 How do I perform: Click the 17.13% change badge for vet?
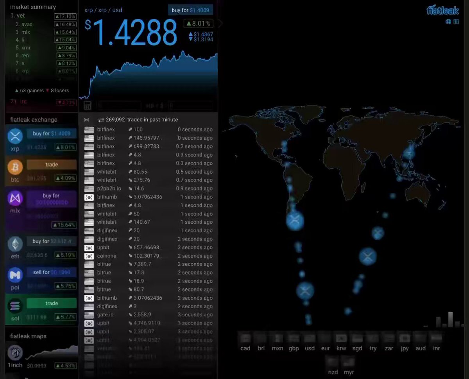click(x=65, y=16)
